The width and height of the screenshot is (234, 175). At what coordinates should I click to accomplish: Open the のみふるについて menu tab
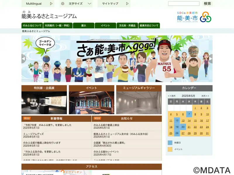(x=32, y=25)
